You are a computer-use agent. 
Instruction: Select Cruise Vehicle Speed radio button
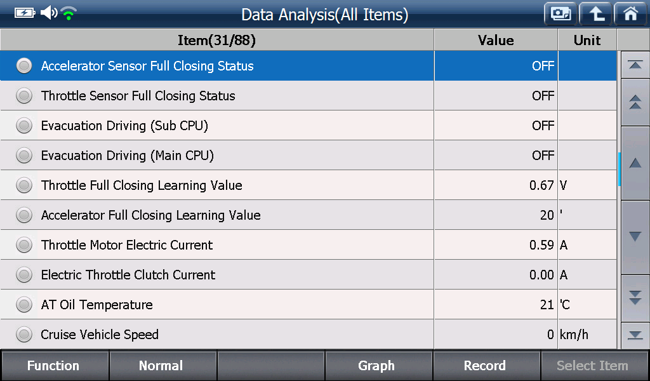tap(24, 334)
